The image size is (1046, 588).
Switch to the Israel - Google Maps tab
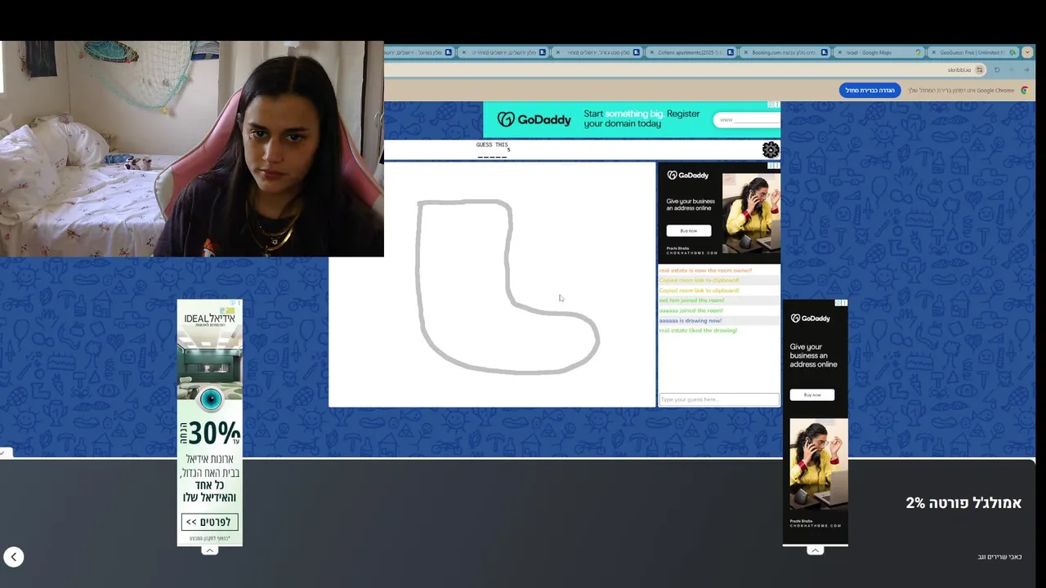pos(878,52)
